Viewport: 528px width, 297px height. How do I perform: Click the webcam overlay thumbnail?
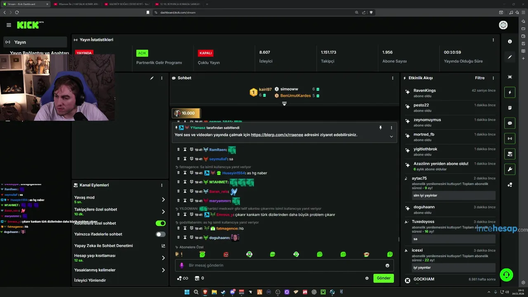57,87
